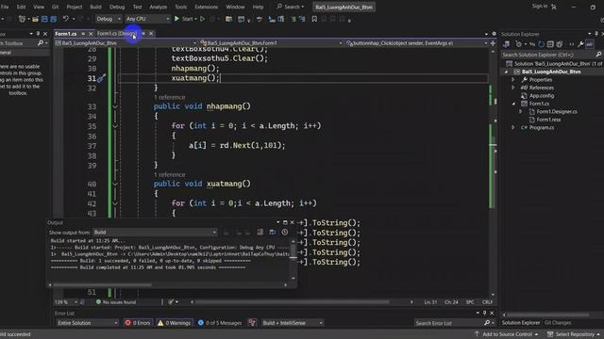Click the No issues found indicator
The width and height of the screenshot is (604, 339).
pyautogui.click(x=116, y=302)
